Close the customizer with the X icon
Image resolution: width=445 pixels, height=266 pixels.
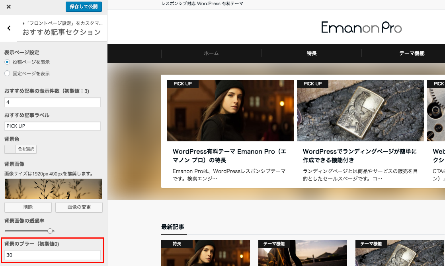click(8, 7)
